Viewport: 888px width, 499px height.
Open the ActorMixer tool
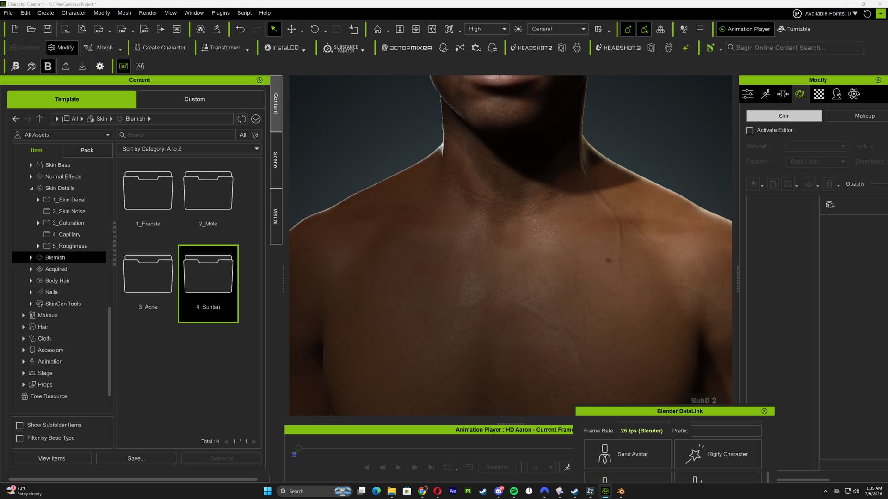(x=406, y=48)
